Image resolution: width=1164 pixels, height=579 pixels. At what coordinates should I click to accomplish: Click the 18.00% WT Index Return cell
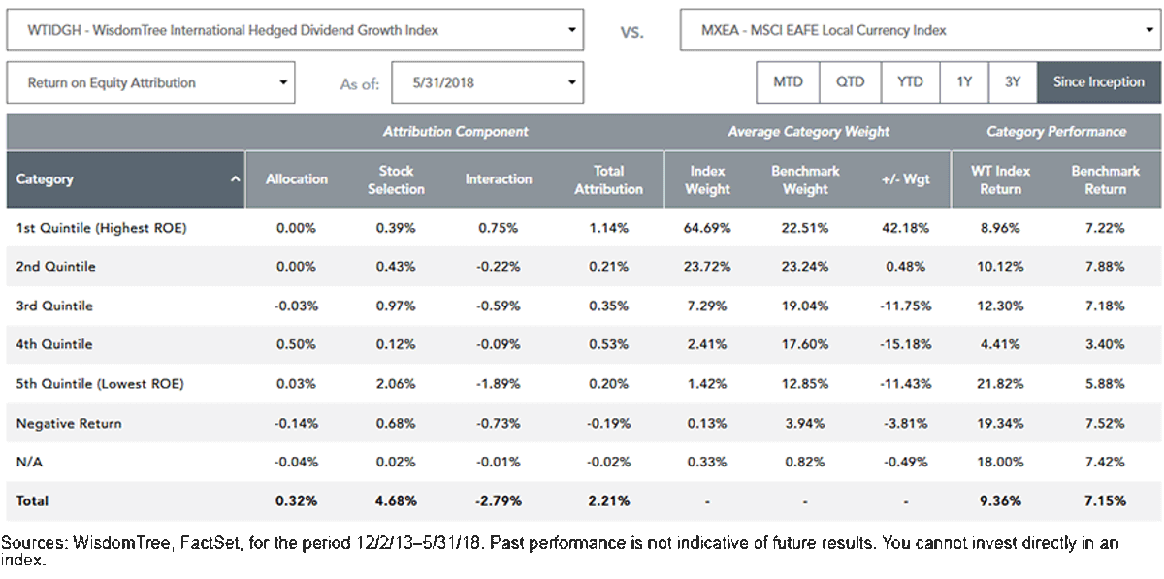tap(1000, 462)
